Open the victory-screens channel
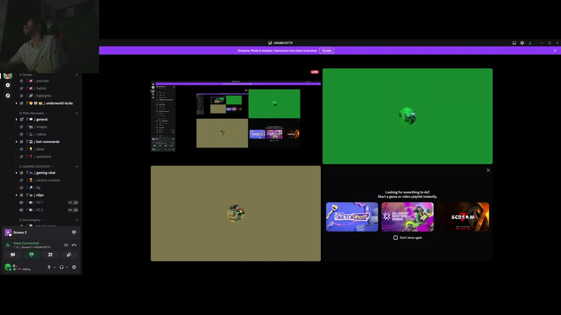The height and width of the screenshot is (315, 561). (x=47, y=180)
